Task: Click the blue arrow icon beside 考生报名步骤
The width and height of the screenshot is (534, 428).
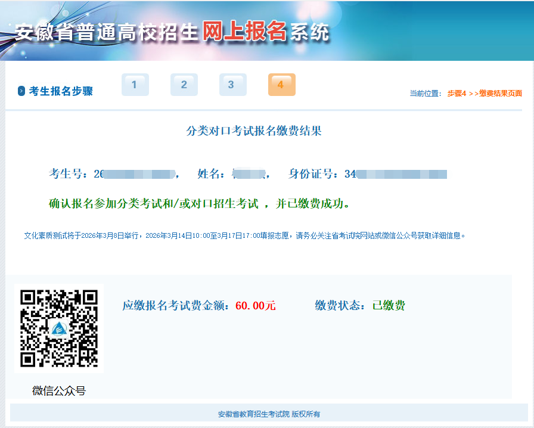Action: 23,89
